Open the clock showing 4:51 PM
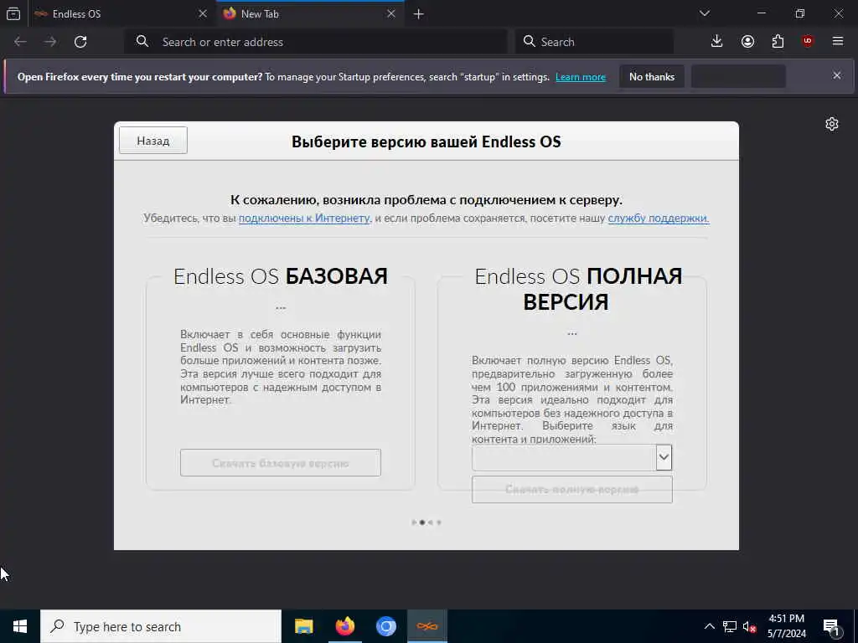Screen dimensions: 858x643 click(786, 626)
